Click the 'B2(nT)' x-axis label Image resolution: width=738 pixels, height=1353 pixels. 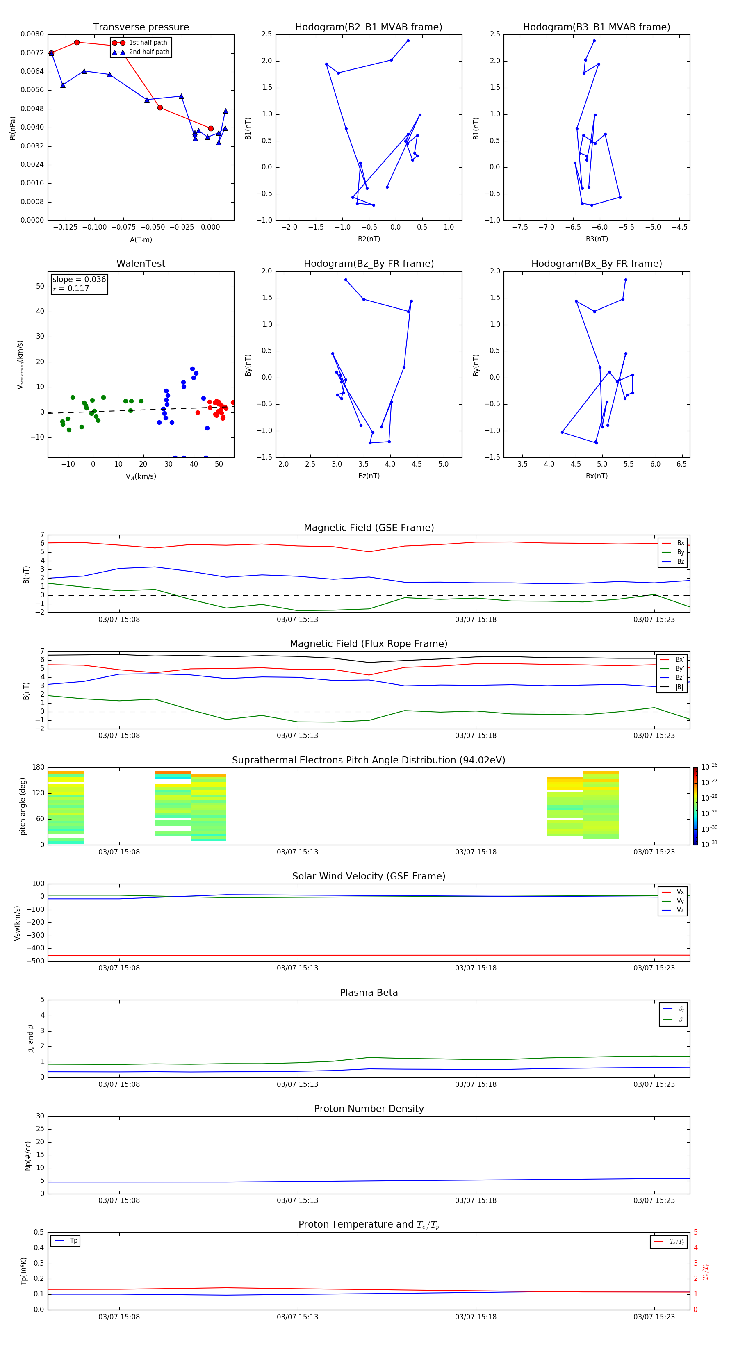[369, 239]
